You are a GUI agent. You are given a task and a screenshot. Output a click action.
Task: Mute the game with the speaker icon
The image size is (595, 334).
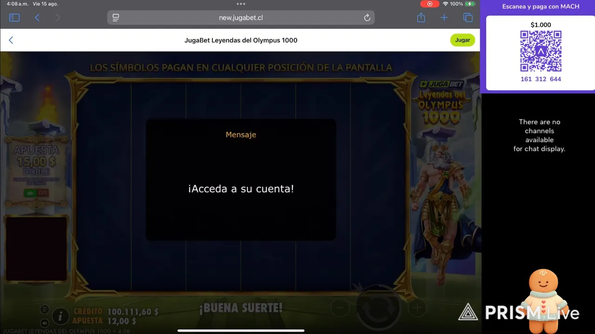[44, 323]
